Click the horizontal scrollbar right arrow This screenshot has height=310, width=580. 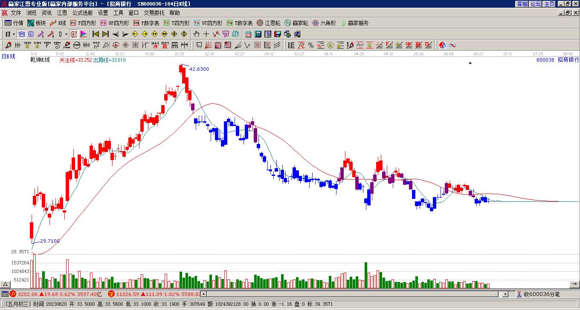[x=505, y=294]
